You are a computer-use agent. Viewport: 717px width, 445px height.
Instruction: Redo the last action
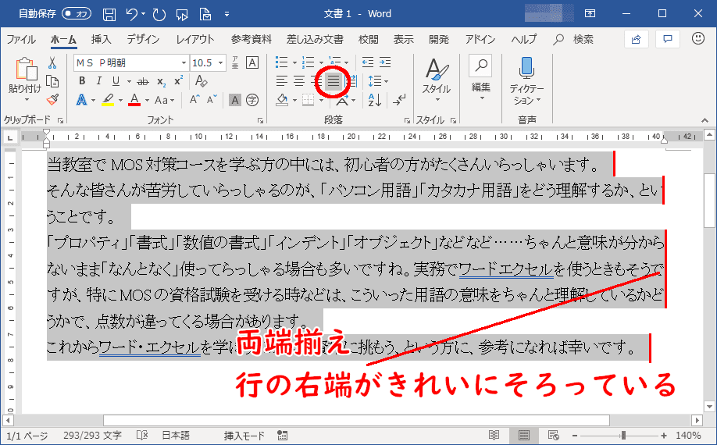[159, 14]
